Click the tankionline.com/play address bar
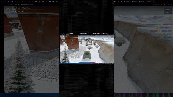The width and height of the screenshot is (173, 97). point(27,5)
